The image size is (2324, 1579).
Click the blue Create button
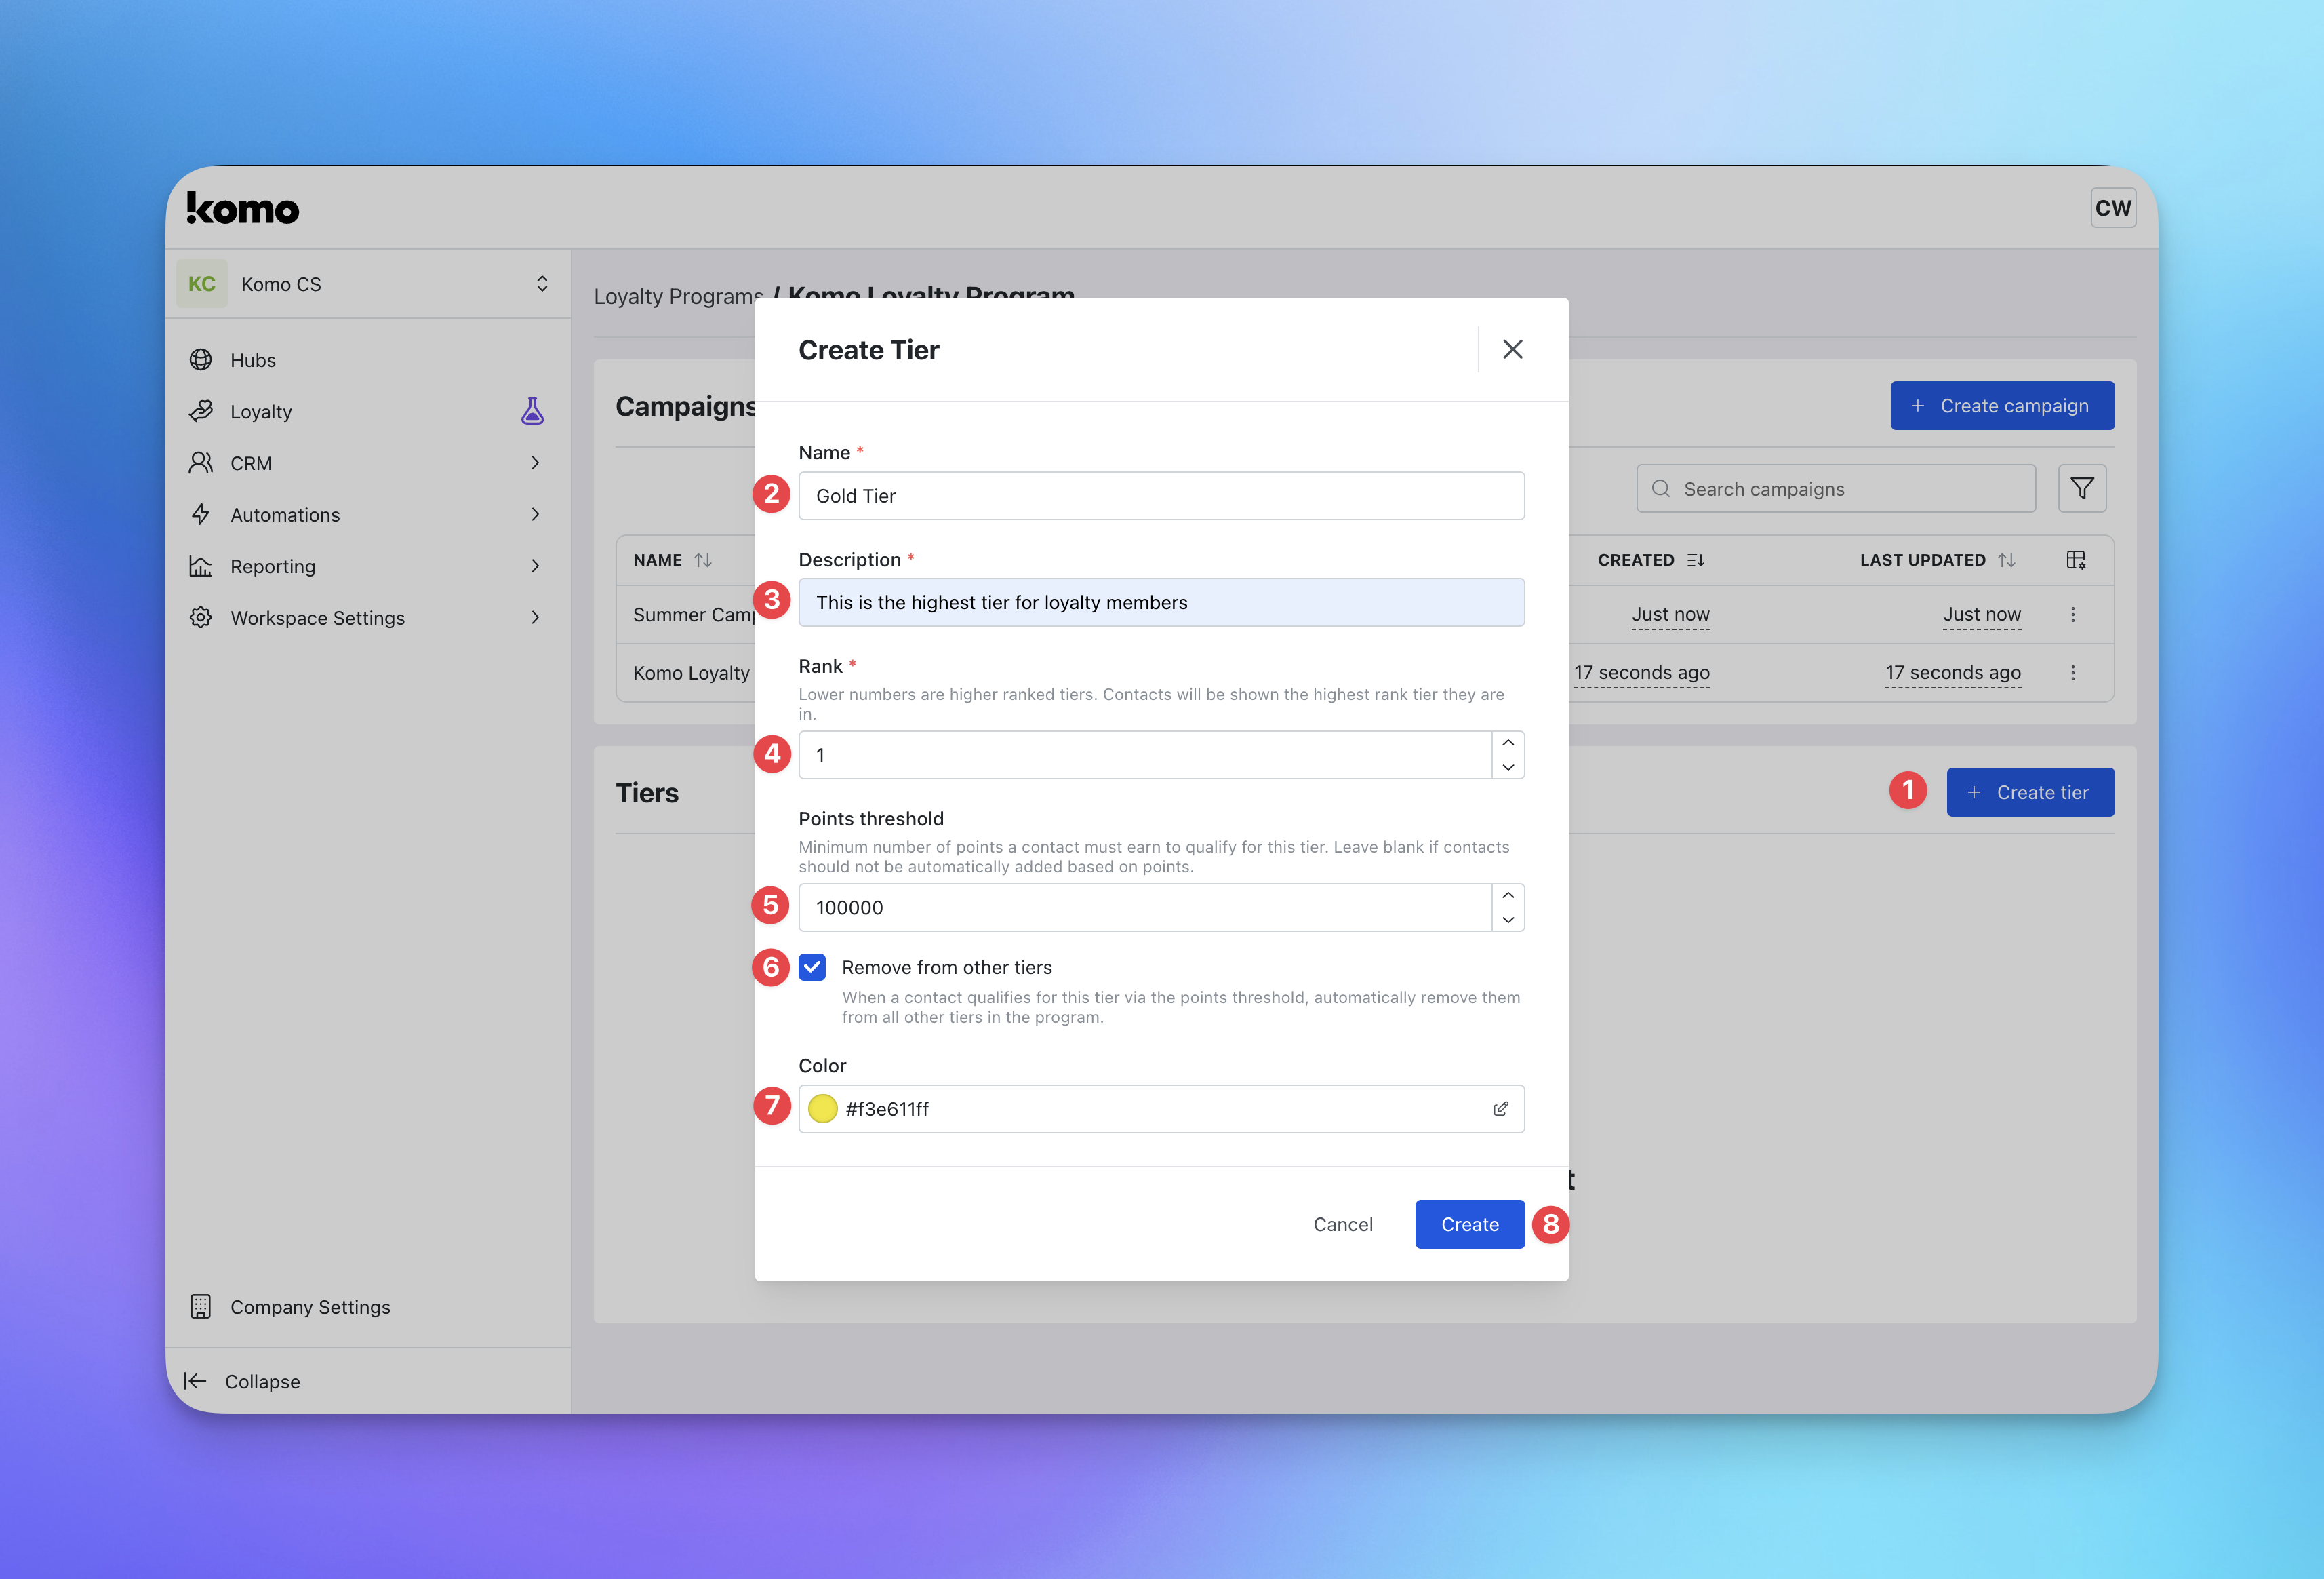1469,1224
